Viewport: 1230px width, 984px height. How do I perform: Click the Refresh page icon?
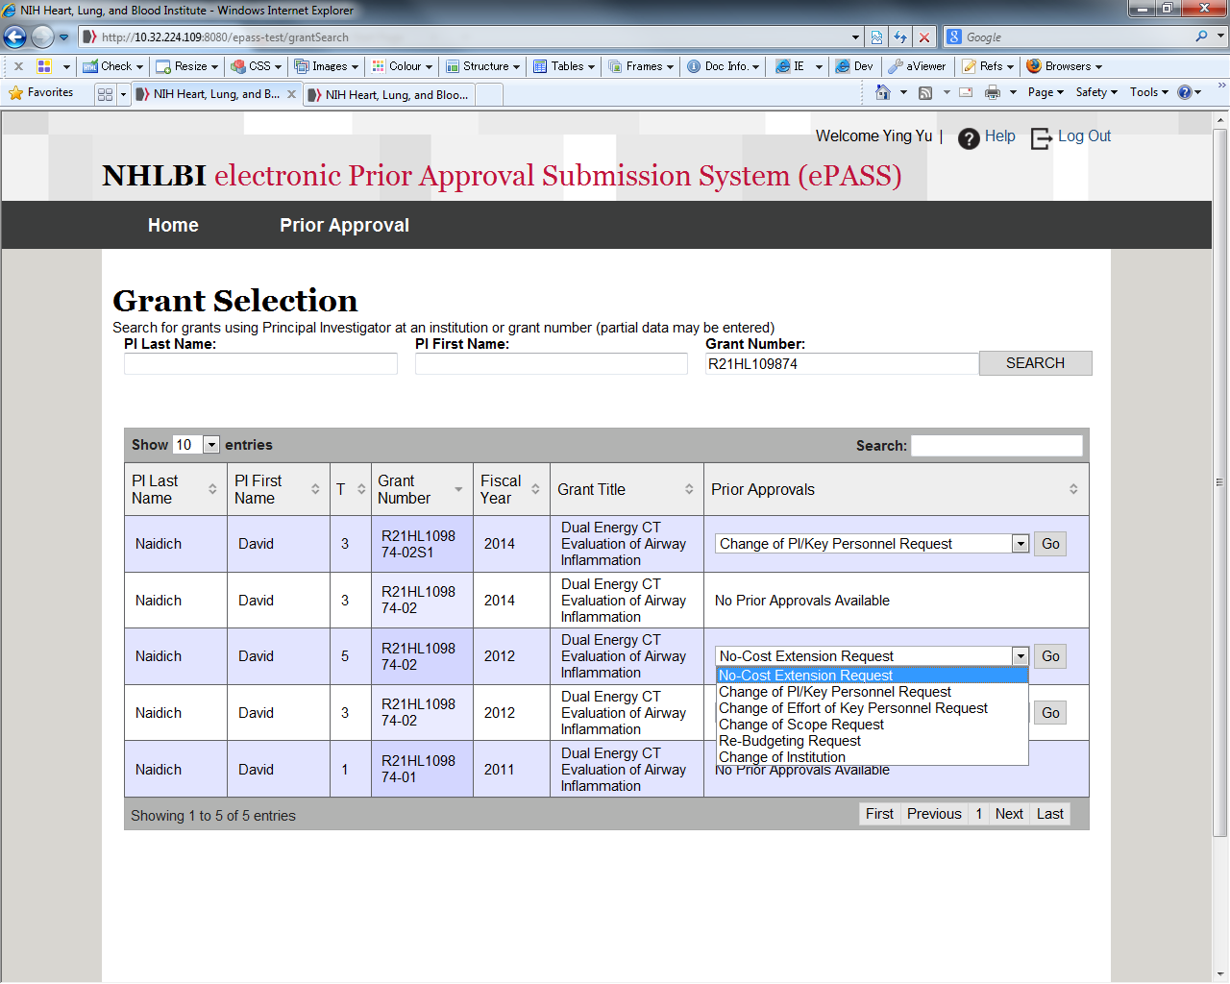tap(900, 37)
